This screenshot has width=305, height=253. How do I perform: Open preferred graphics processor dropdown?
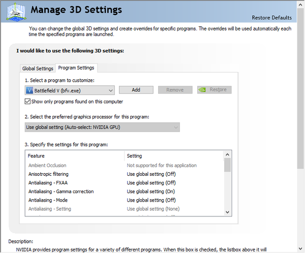tap(102, 127)
